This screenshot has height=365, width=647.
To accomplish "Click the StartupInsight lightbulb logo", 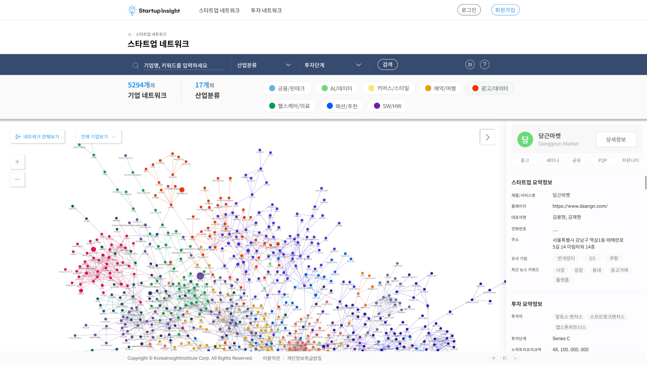I will tap(132, 10).
